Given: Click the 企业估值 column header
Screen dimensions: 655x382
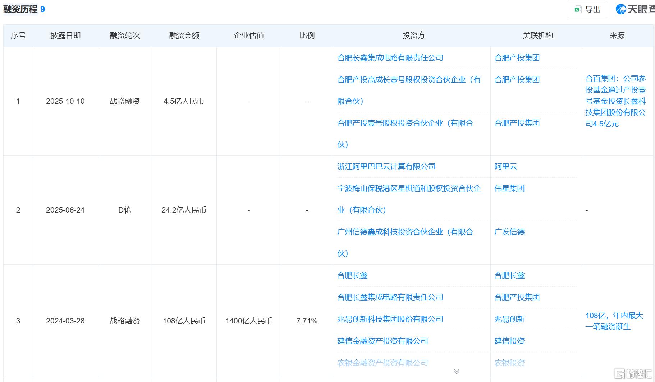Looking at the screenshot, I should coord(249,36).
